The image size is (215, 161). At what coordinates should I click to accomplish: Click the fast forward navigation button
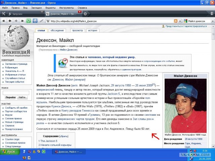point(22,21)
